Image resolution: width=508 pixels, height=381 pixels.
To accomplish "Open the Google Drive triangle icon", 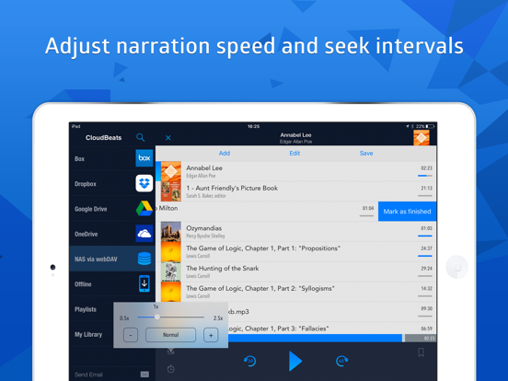I will [x=144, y=208].
